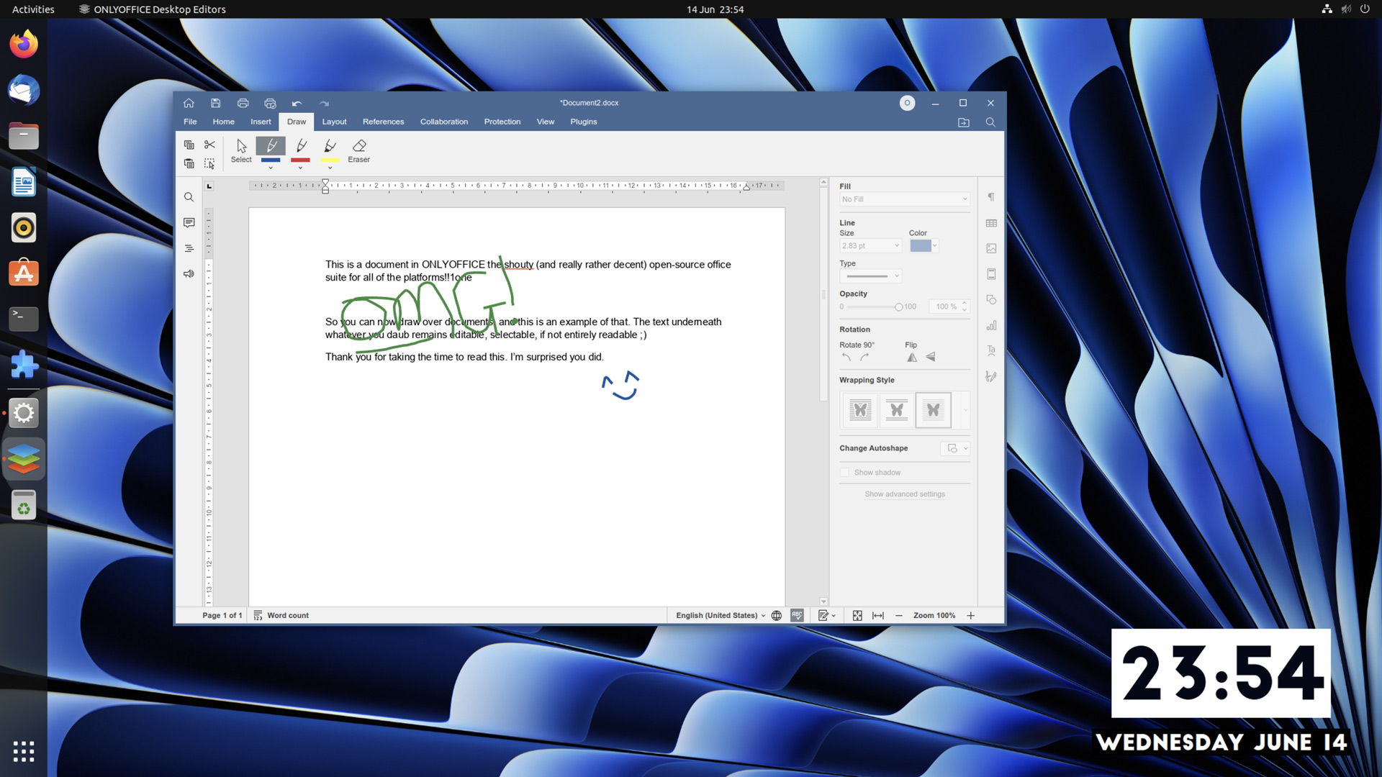Screen dimensions: 1382x777
Task: Select the Eraser tool
Action: [x=358, y=151]
